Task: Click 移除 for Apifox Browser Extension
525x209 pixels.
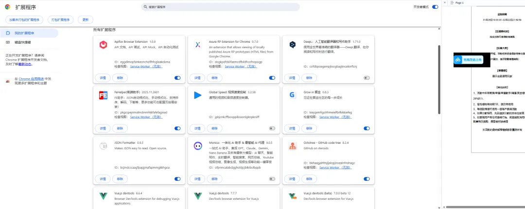Action: point(120,78)
